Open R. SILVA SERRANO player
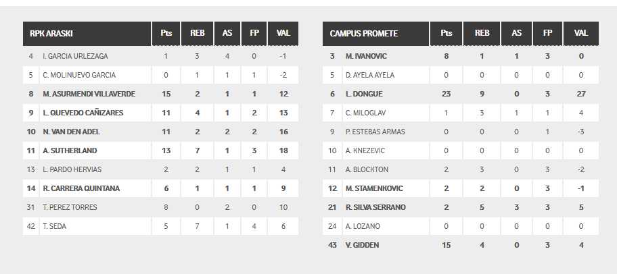Screen dimensions: 617x274 click(375, 207)
